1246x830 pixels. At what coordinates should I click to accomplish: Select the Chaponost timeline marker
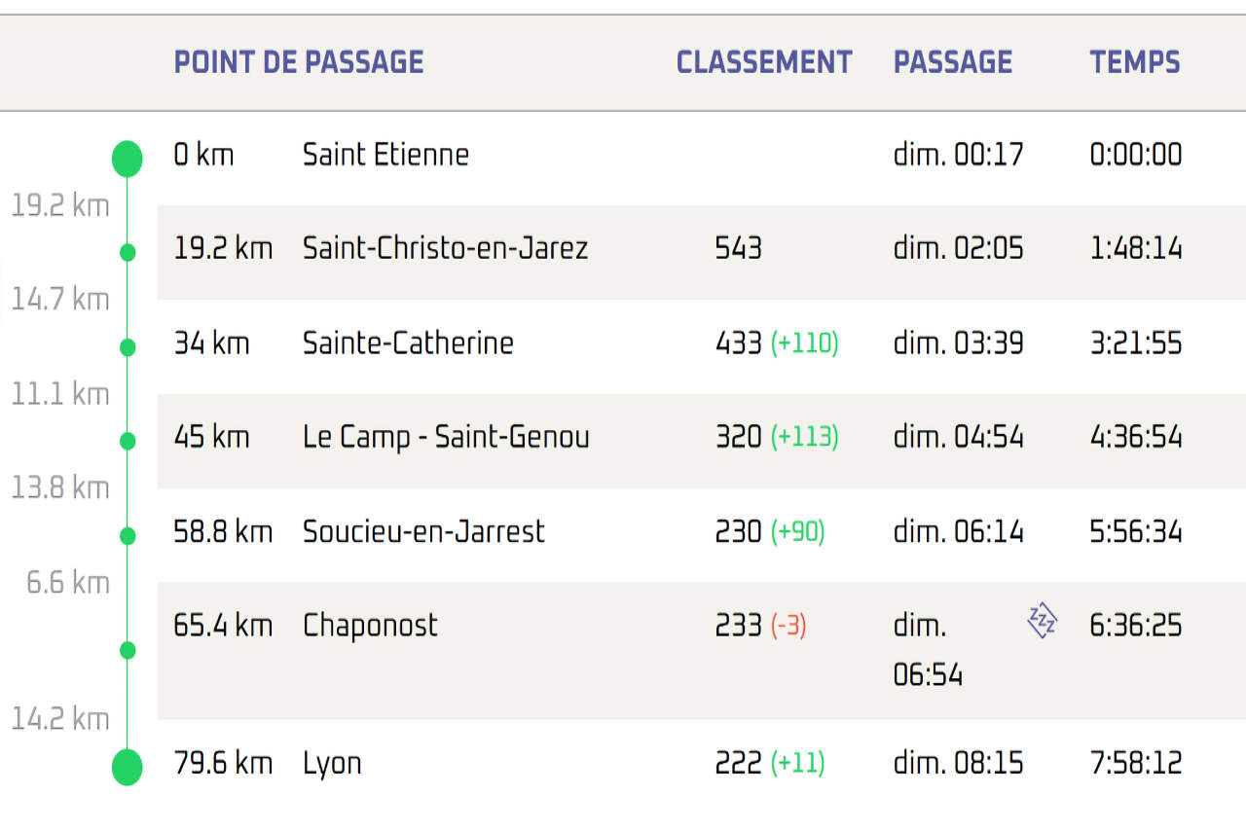pyautogui.click(x=127, y=649)
